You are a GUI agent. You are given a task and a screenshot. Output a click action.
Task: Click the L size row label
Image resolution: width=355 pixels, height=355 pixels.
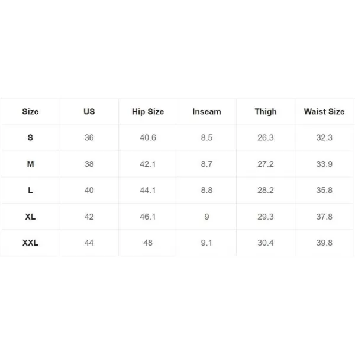click(30, 190)
